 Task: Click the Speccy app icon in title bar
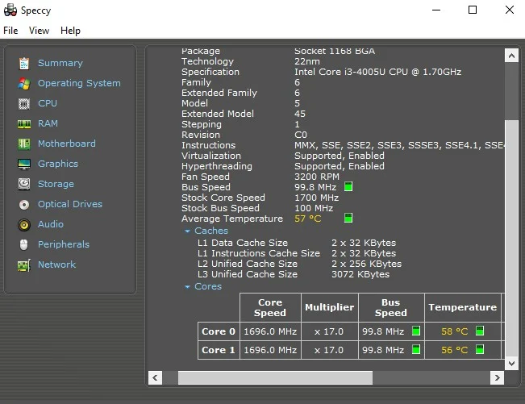pos(10,10)
